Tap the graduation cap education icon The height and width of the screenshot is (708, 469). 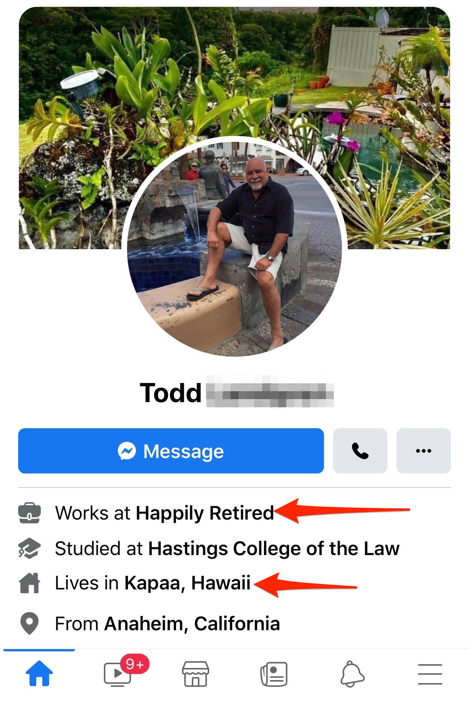pos(29,548)
